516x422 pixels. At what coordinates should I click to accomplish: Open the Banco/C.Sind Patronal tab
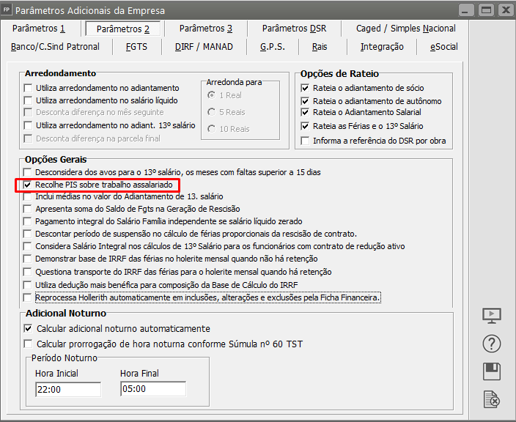56,46
